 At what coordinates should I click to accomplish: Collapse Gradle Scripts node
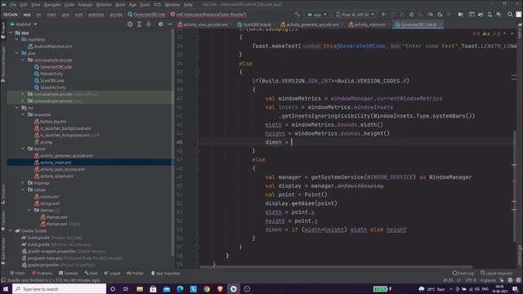coord(11,230)
